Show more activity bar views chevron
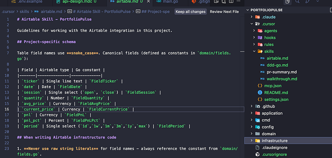The image size is (332, 158). 317,1
